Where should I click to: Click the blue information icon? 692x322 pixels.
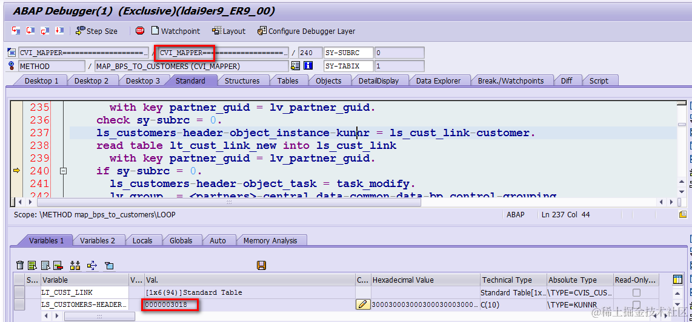pyautogui.click(x=308, y=66)
